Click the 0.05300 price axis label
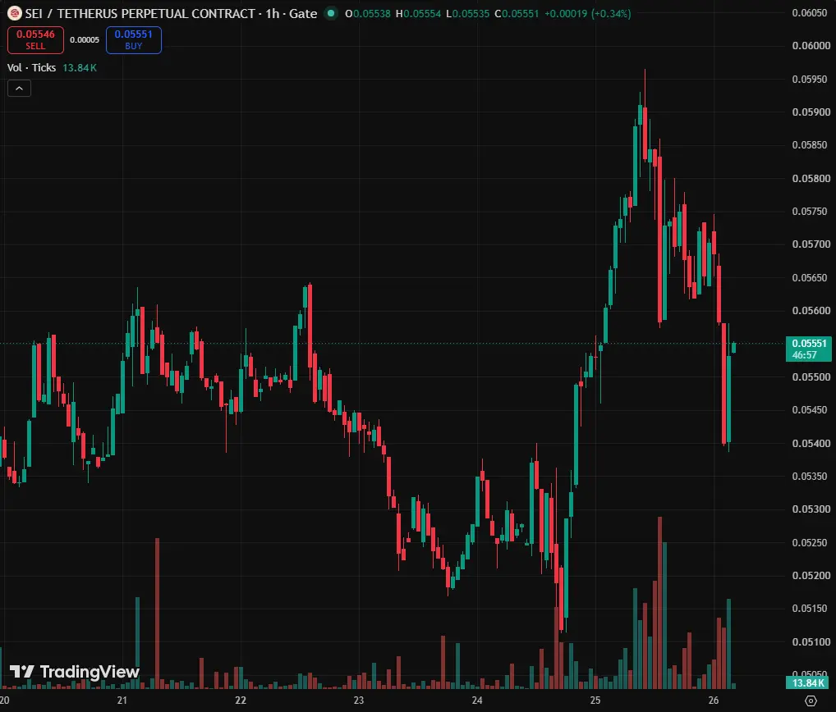 point(811,509)
